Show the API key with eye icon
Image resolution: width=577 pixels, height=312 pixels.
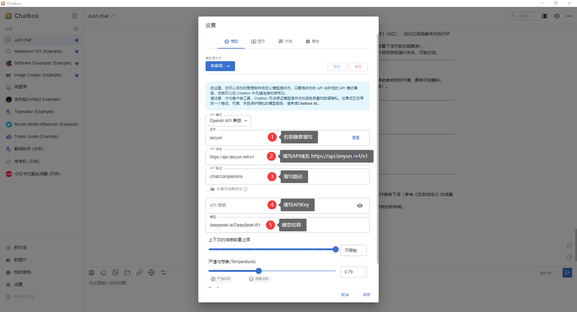(360, 206)
